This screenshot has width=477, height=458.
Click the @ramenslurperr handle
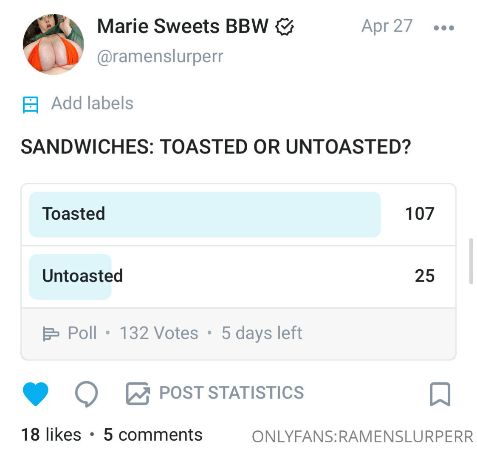[160, 56]
